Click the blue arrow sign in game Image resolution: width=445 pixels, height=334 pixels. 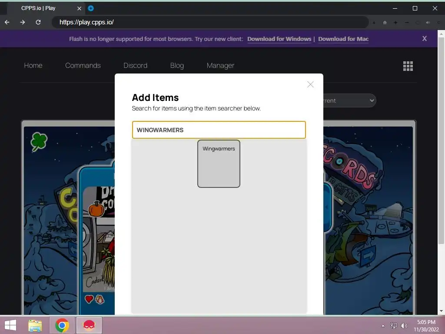coord(368,256)
